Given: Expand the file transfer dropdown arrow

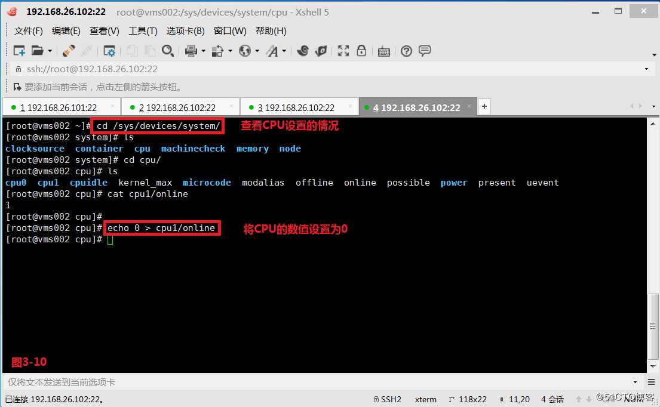Looking at the screenshot, I should pos(230,51).
